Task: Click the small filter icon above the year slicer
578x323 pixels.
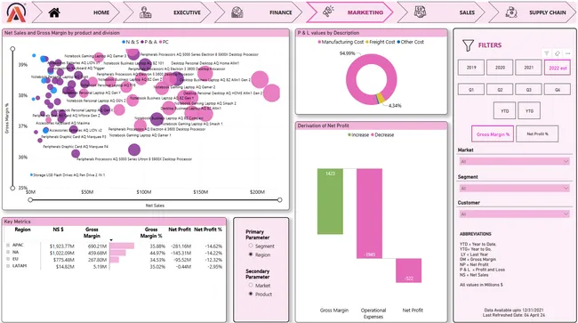Action: (547, 53)
